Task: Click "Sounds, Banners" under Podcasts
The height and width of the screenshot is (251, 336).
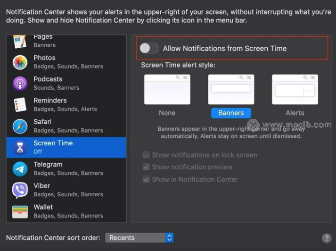Action: click(57, 88)
